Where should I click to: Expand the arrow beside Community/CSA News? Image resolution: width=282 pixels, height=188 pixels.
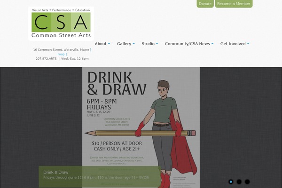(x=212, y=44)
